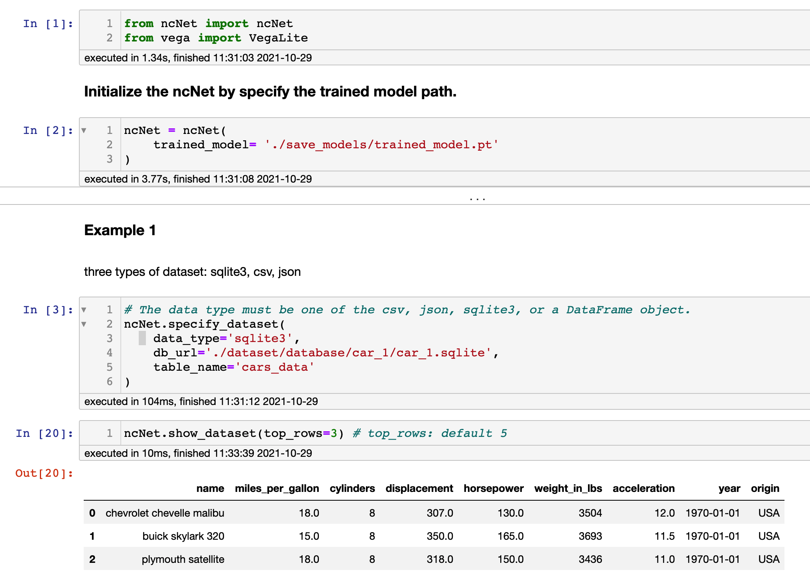This screenshot has height=578, width=810.
Task: Expand the collapsed section ellipsis
Action: coord(477,198)
